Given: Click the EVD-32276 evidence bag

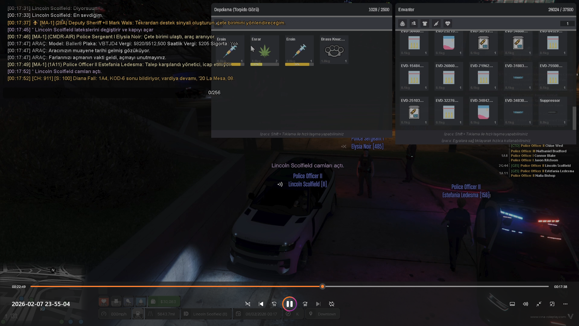Looking at the screenshot, I should [449, 111].
